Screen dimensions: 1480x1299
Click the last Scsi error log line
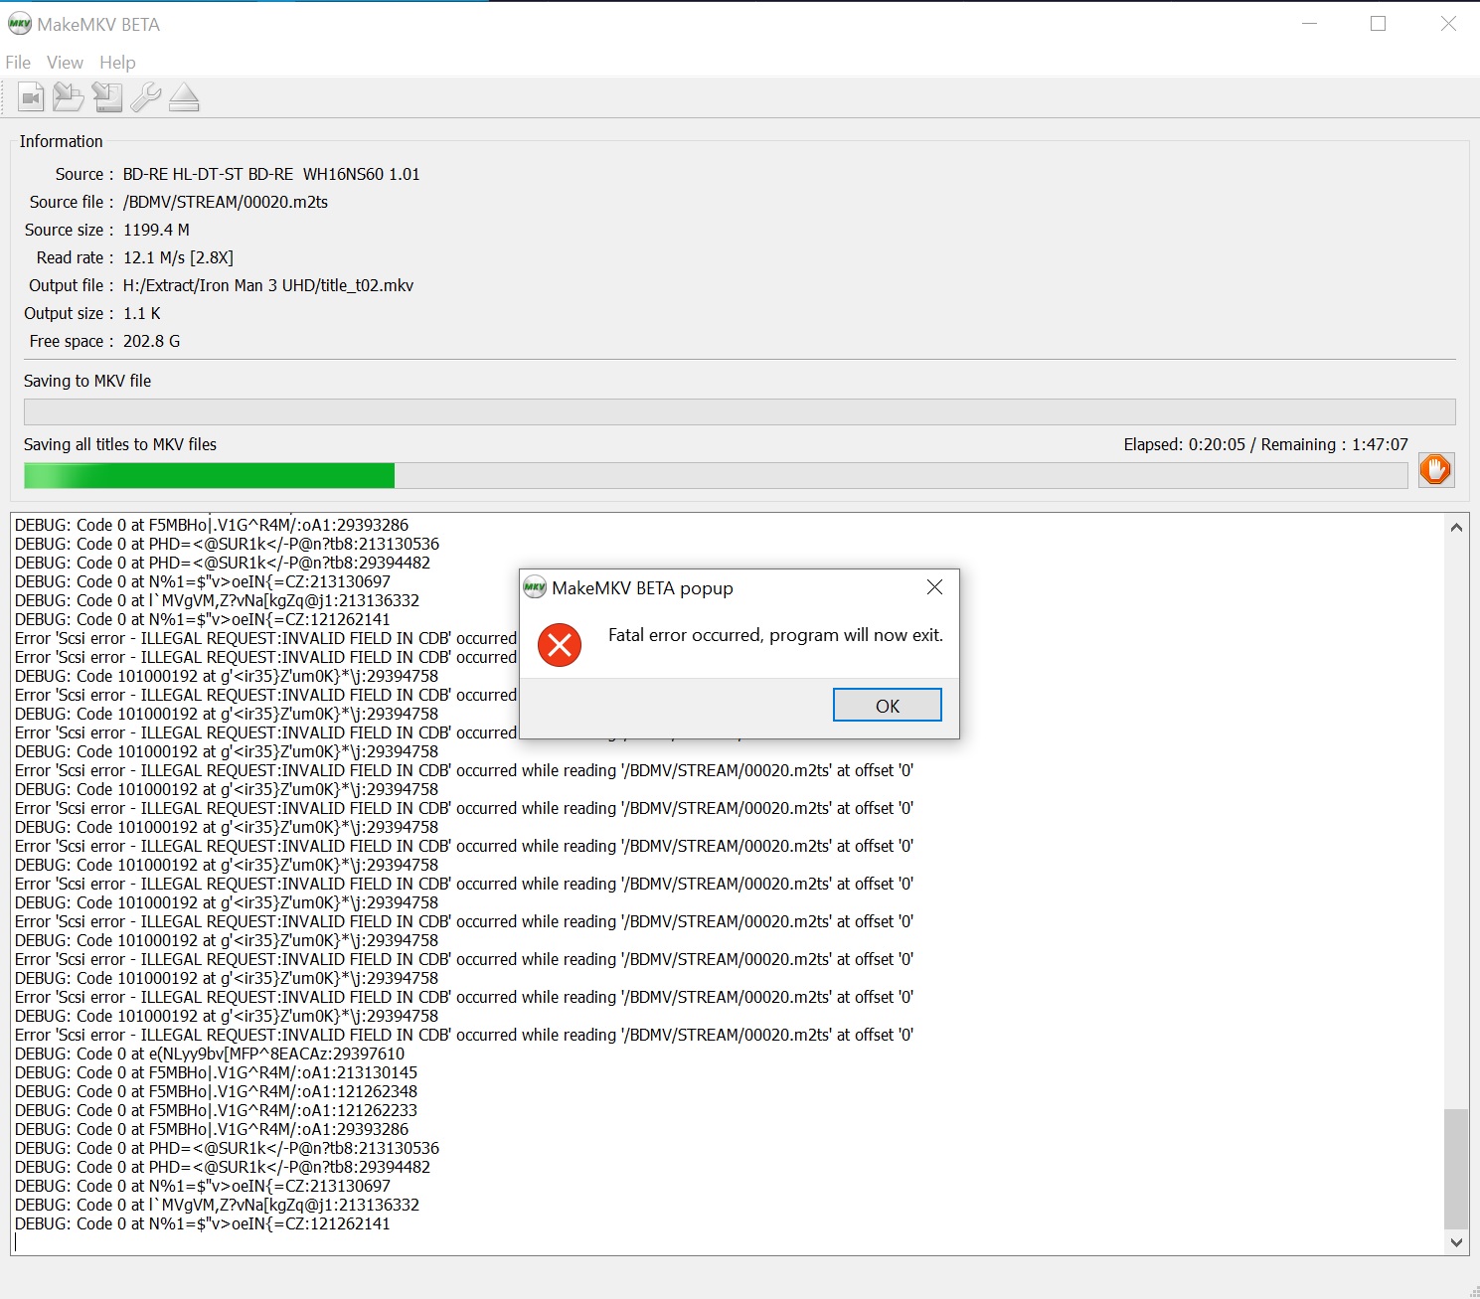tap(464, 1035)
